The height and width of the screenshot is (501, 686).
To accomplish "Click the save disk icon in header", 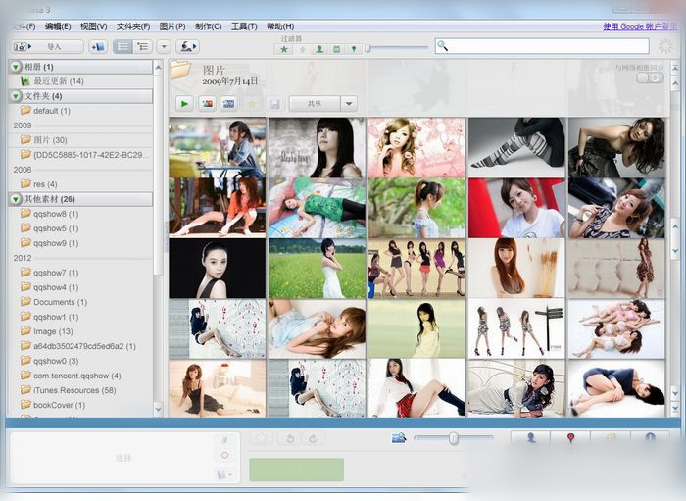I will (274, 104).
